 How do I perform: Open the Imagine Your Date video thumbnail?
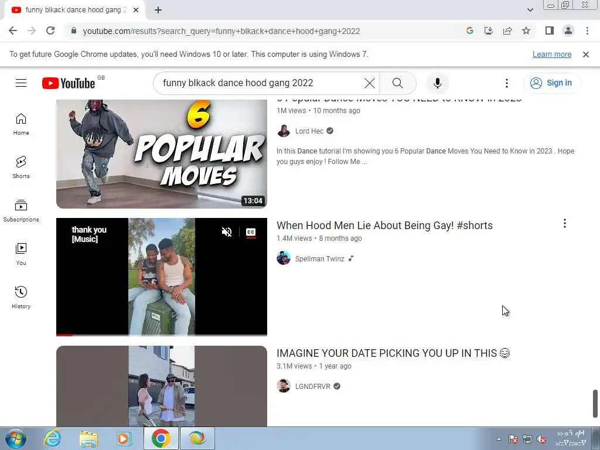tap(162, 386)
